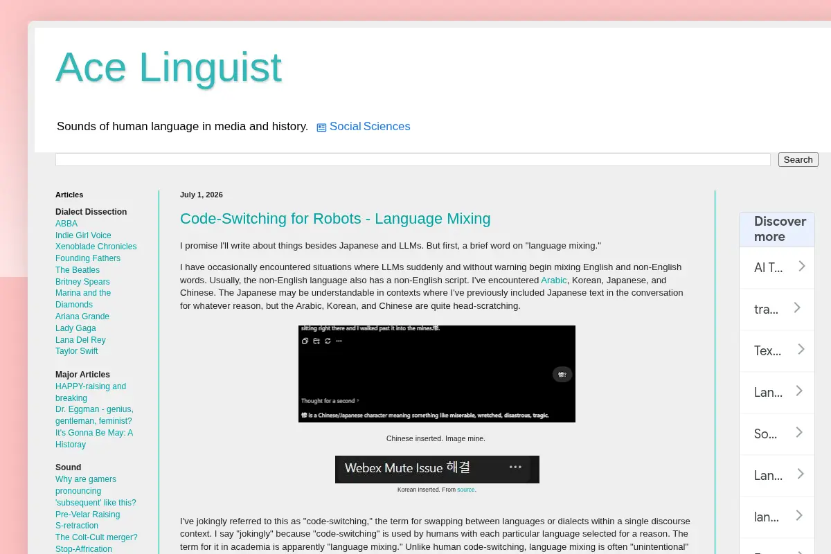Viewport: 831px width, 554px height.
Task: Open The Colt-Cult merger? article
Action: (96, 537)
